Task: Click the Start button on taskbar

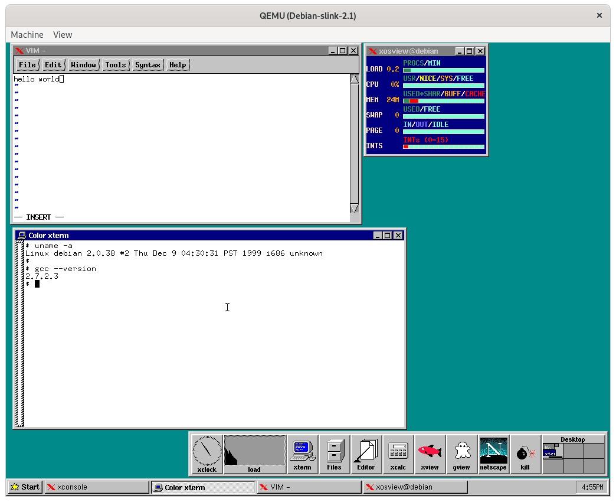Action: coord(25,487)
